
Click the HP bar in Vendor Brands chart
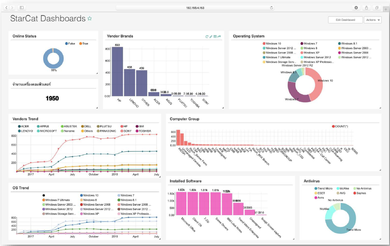[x=117, y=71]
